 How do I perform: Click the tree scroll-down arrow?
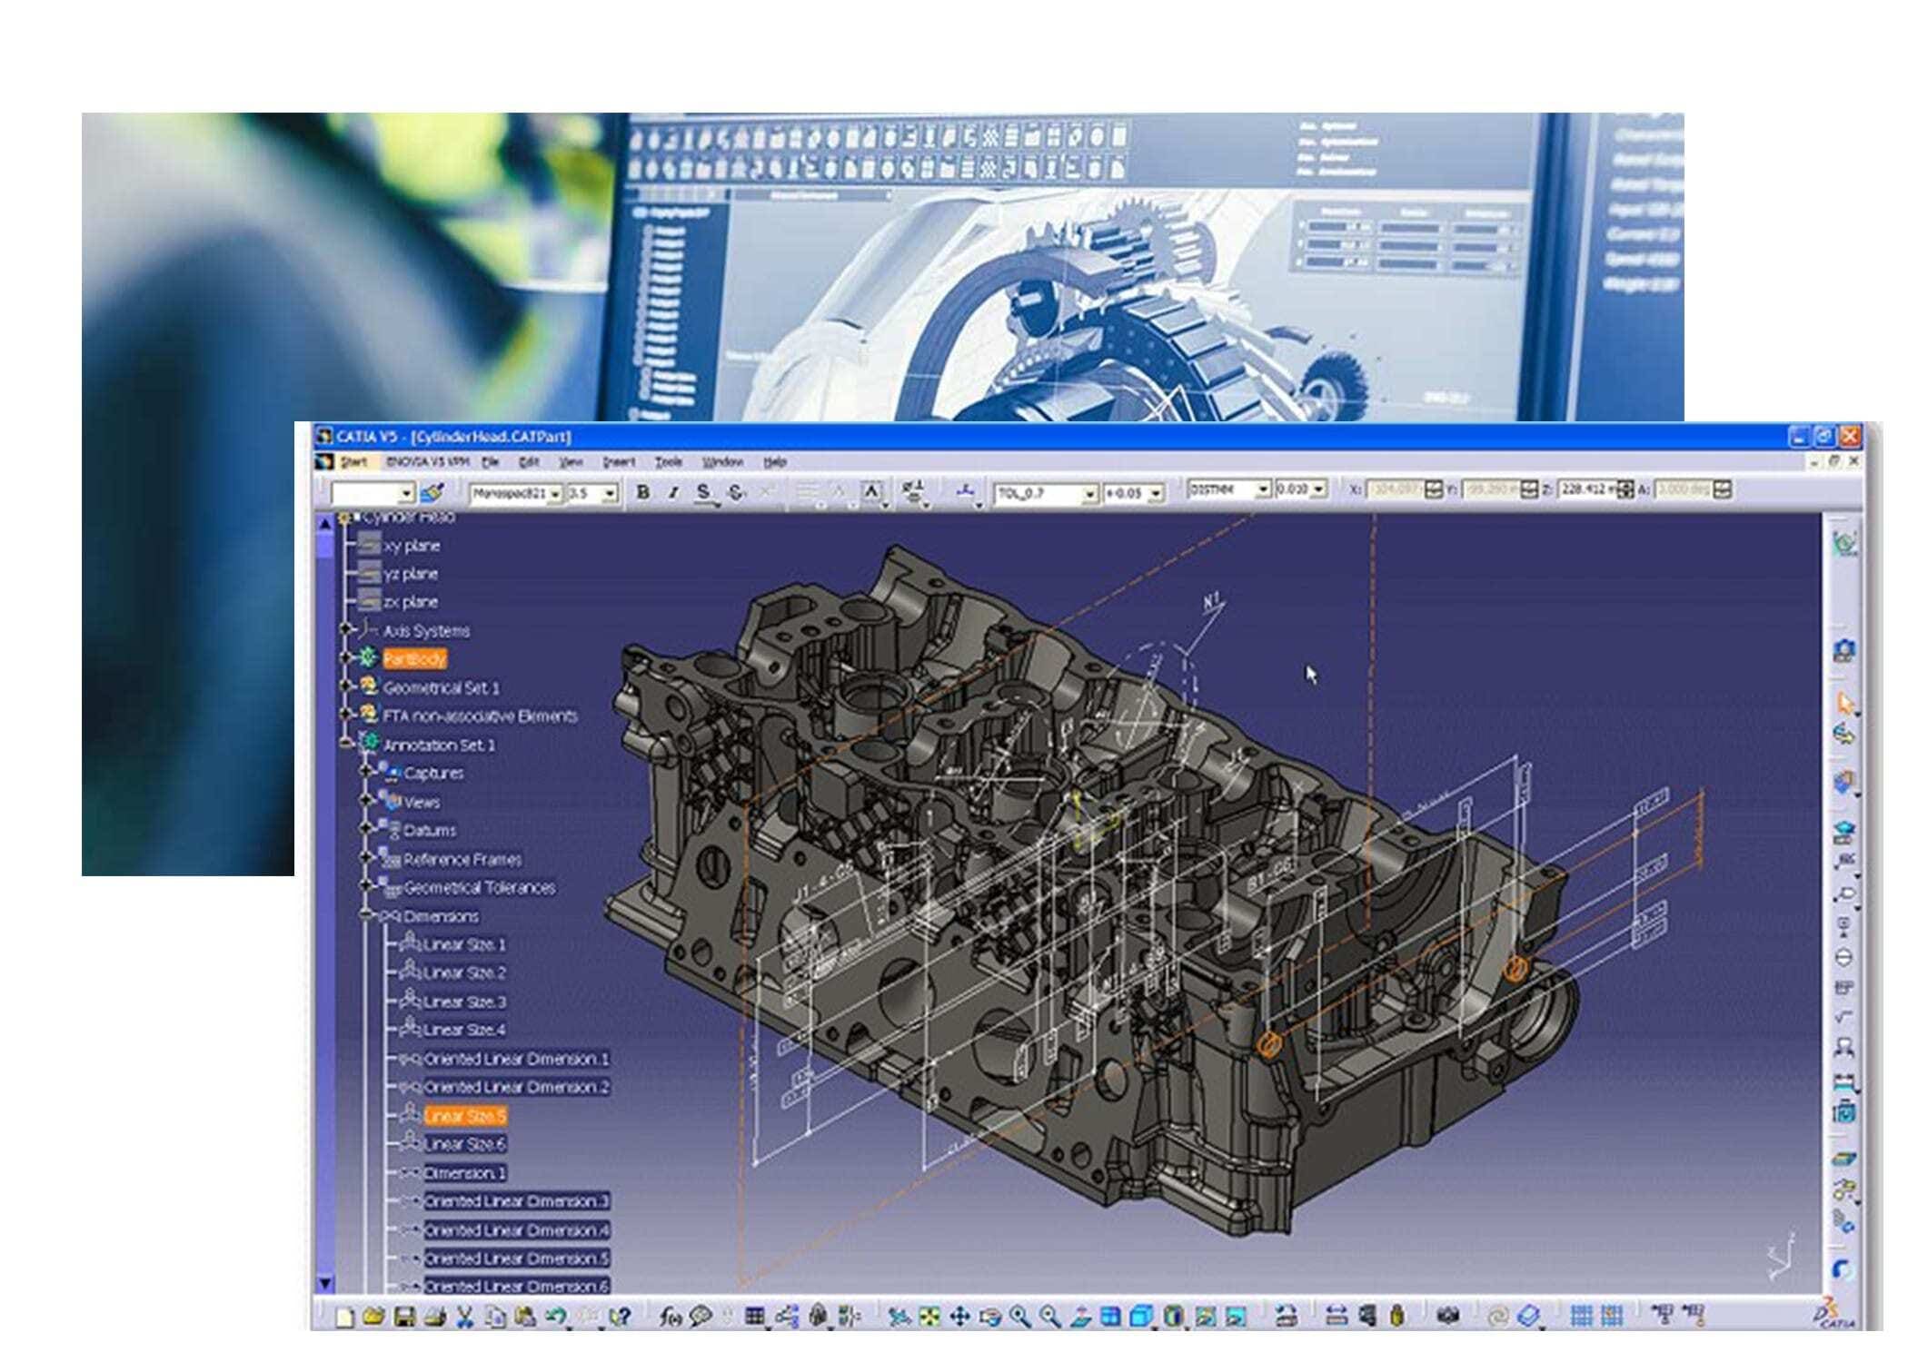click(x=325, y=1284)
